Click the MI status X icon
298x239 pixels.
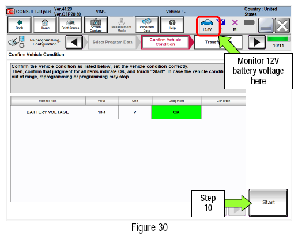(235, 25)
